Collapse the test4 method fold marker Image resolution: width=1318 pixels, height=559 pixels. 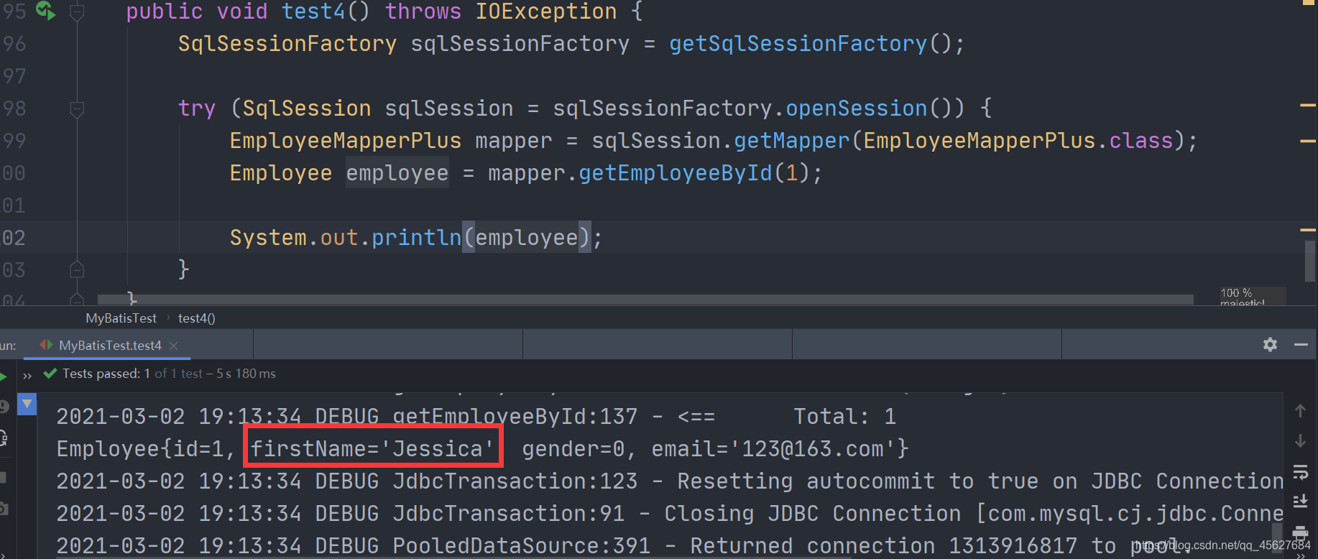[77, 12]
